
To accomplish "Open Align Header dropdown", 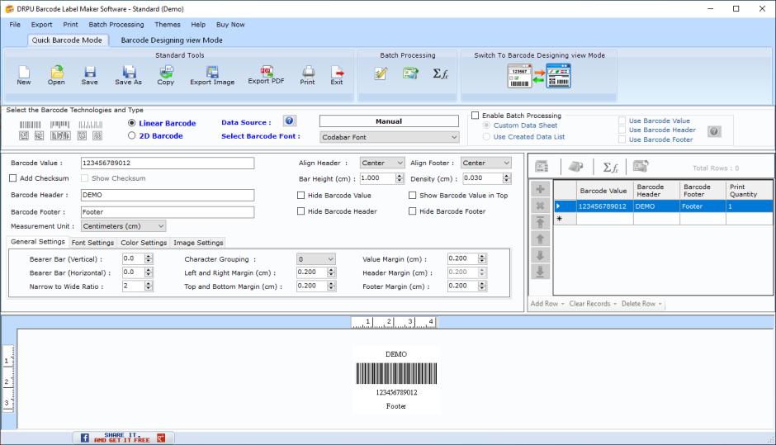I will click(x=382, y=163).
